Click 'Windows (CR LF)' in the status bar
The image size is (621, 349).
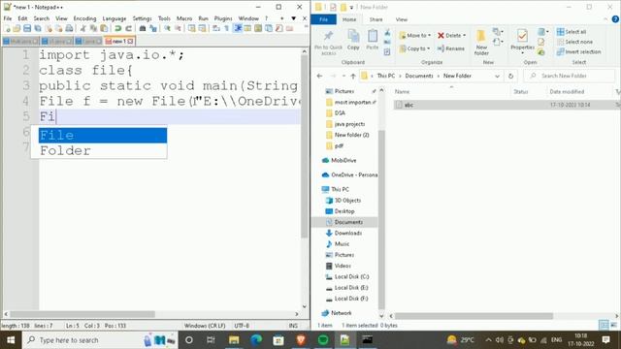(205, 326)
